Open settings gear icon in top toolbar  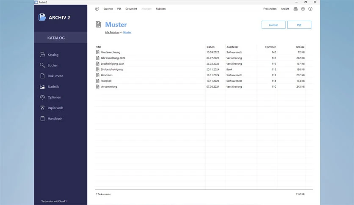(303, 9)
